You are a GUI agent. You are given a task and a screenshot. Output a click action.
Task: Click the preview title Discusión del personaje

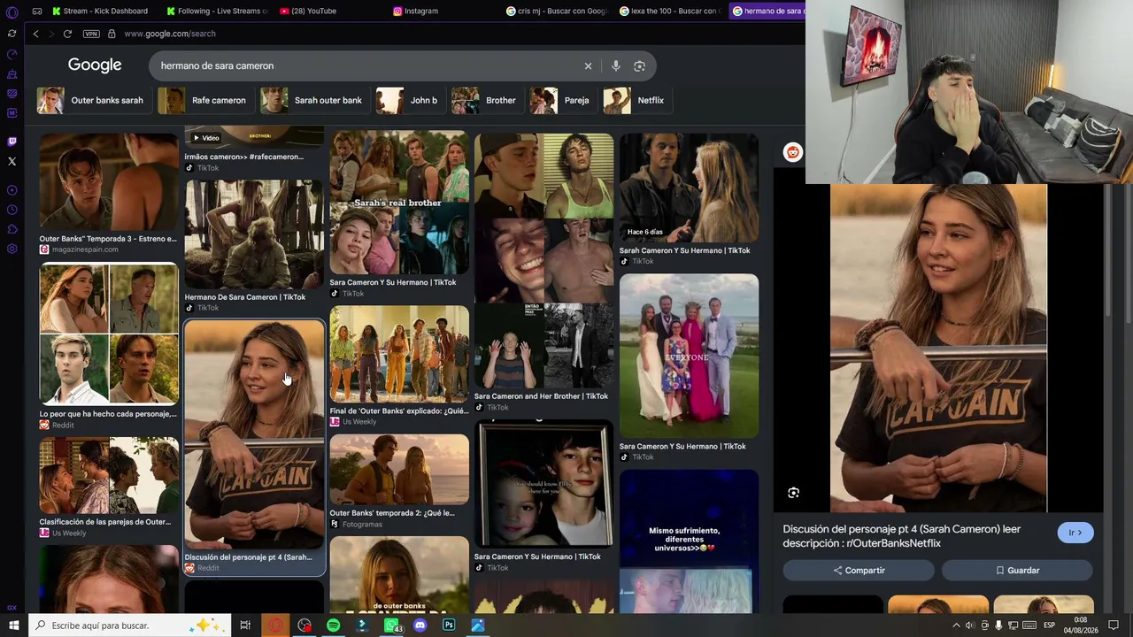click(x=902, y=536)
